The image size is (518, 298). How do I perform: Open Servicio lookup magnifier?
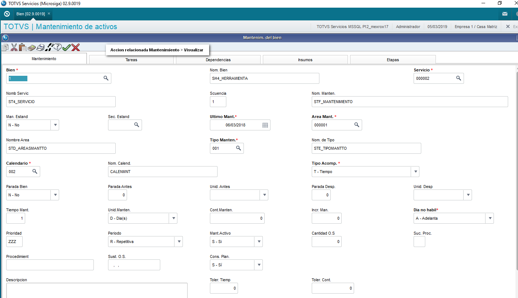point(458,78)
